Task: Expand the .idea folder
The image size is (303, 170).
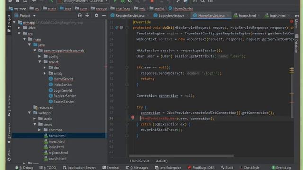Action: [x=19, y=28]
